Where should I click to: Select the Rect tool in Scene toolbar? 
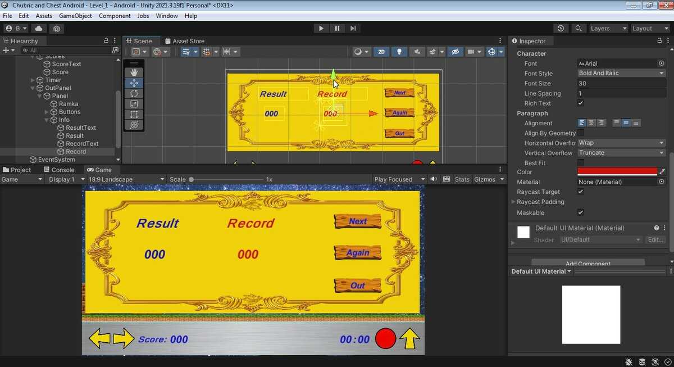coord(134,114)
